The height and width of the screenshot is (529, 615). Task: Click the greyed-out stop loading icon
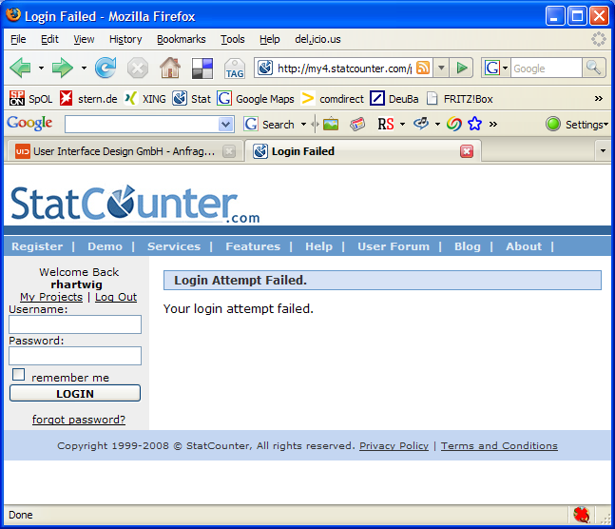[x=138, y=69]
